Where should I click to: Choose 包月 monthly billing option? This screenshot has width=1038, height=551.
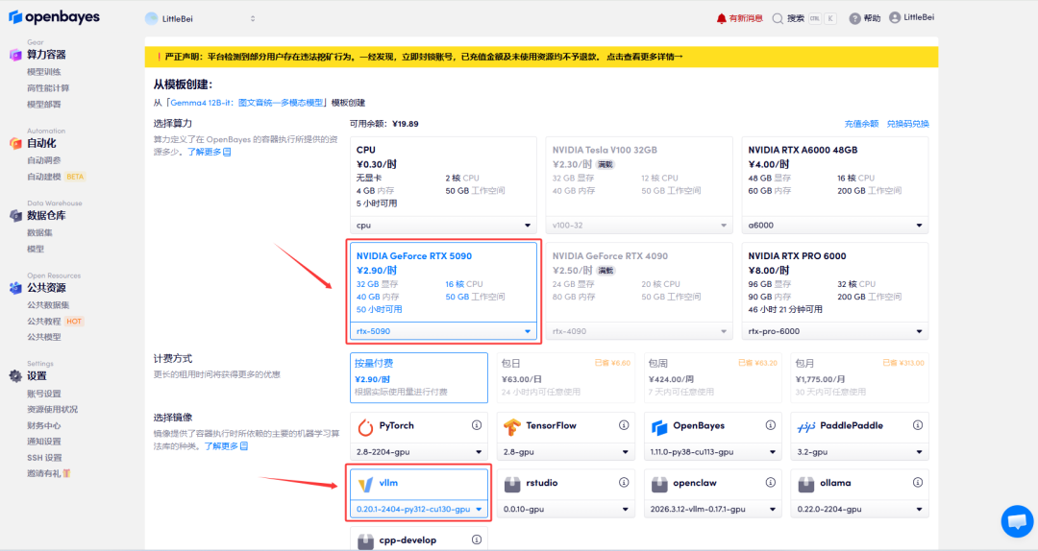tap(860, 377)
